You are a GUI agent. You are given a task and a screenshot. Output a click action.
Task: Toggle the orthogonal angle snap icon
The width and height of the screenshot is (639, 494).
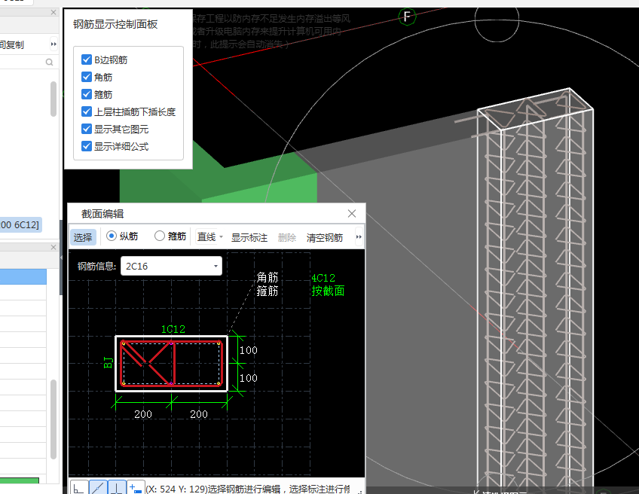(x=78, y=487)
